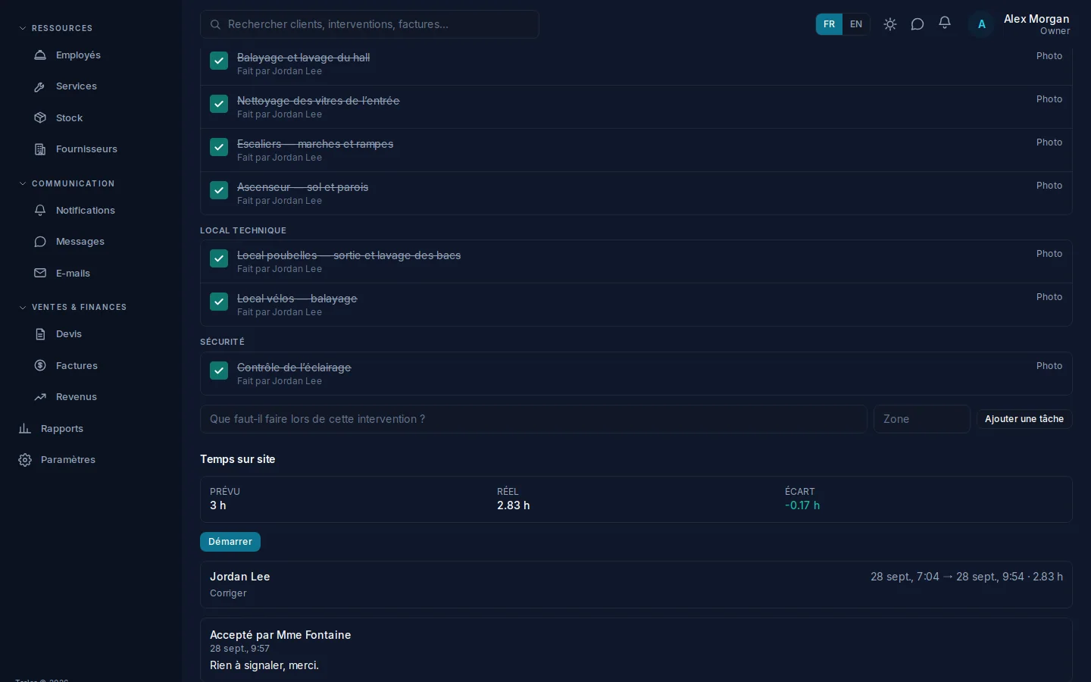Viewport: 1091px width, 682px height.
Task: Click the Factures dollar icon
Action: point(40,366)
